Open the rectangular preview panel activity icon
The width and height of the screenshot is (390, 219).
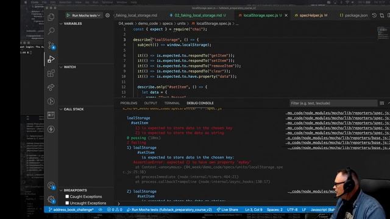(51, 115)
